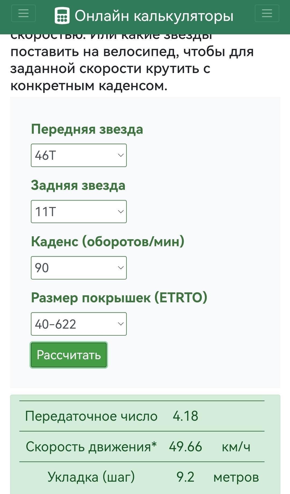Open the left hamburger menu in header
This screenshot has height=494, width=290.
pos(23,13)
